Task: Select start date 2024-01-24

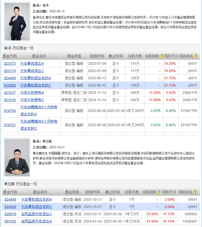Action: click(93, 221)
